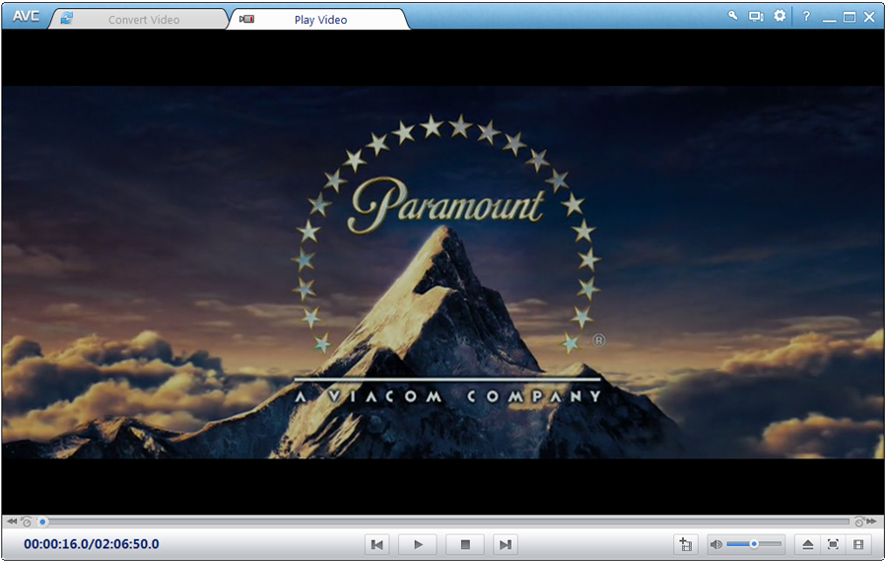Click the screen display icon in title bar
Viewport: 887px width, 562px height.
point(756,17)
